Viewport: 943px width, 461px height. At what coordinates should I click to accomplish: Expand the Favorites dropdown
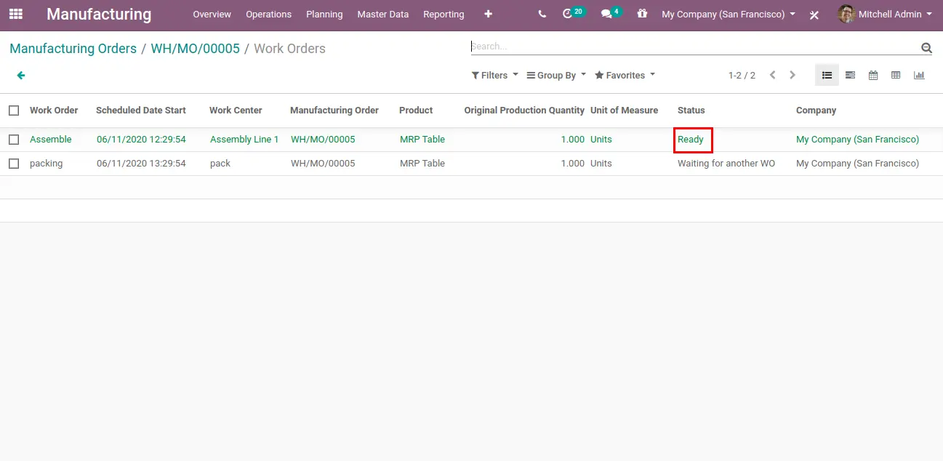625,75
